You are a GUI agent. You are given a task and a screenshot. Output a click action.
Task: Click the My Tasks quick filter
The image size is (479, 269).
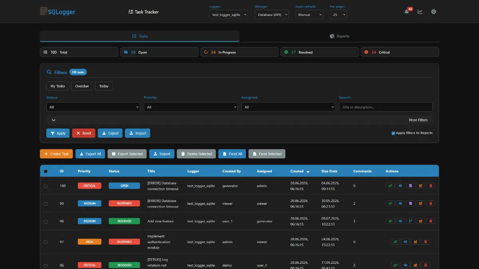[58, 86]
